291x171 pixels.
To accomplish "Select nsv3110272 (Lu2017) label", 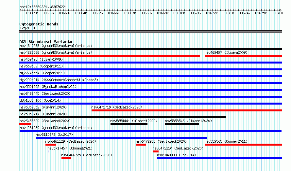I will 54,135.
